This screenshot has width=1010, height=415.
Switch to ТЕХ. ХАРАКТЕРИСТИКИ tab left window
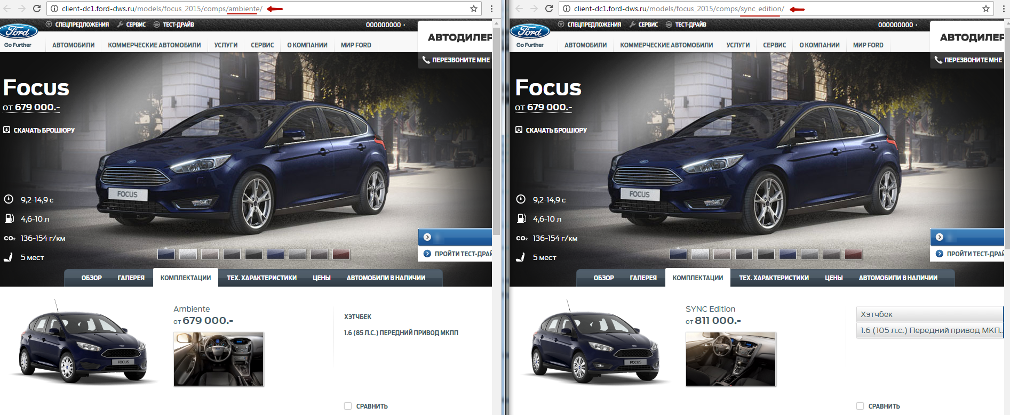click(x=261, y=278)
